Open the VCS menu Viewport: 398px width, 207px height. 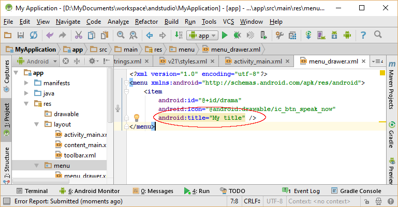pyautogui.click(x=228, y=22)
